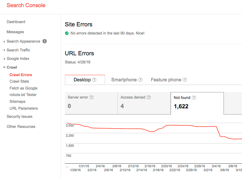Open Crawl Stats page
Viewport: 242px width, 178px height.
coord(19,81)
